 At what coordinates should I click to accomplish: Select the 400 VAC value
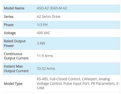[43, 33]
